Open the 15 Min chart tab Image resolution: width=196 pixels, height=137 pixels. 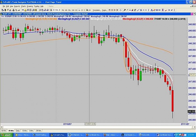[24, 131]
